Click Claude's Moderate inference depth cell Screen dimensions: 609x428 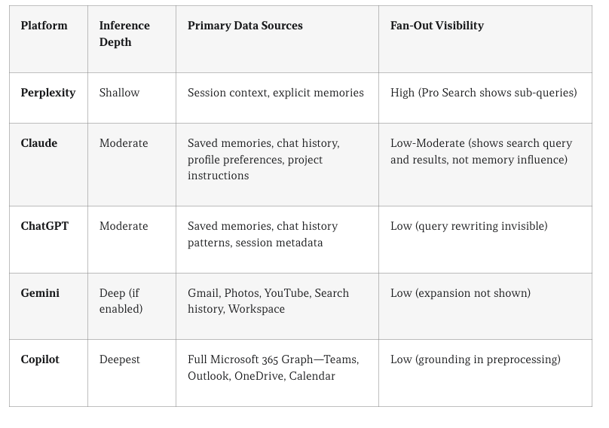click(x=124, y=143)
